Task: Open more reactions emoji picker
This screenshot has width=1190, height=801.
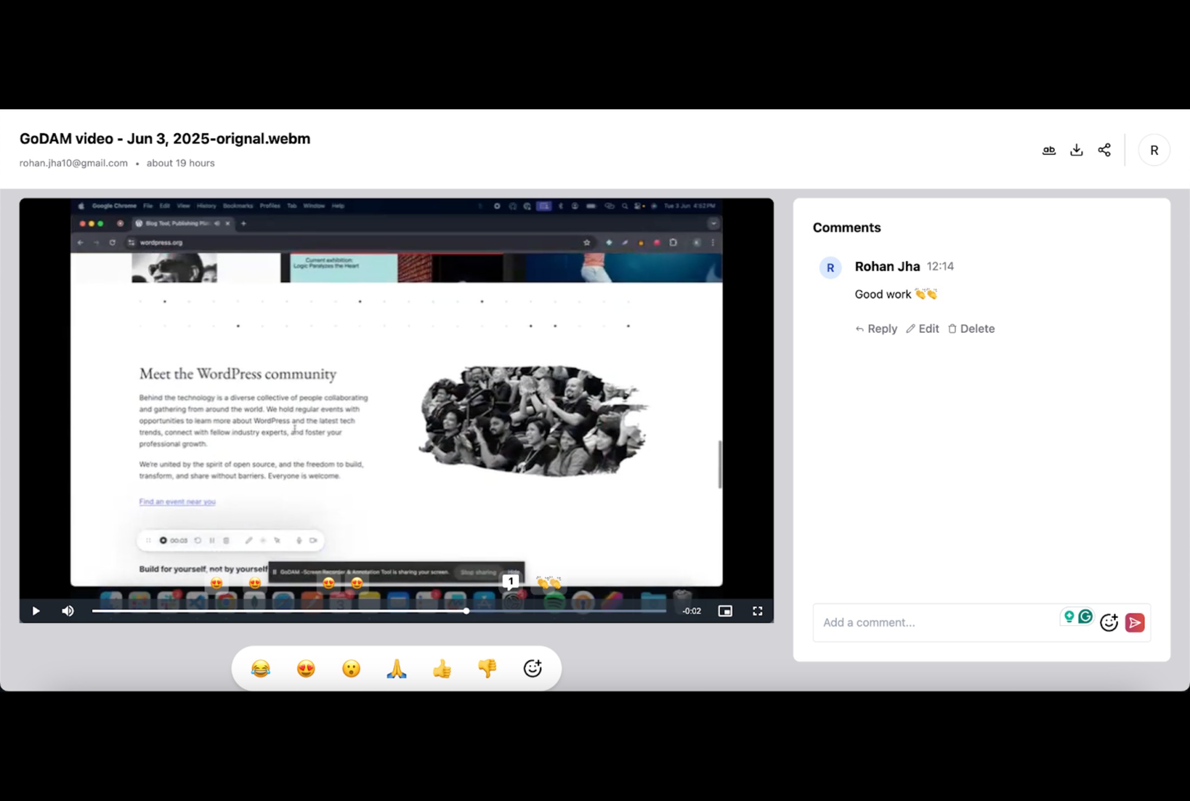Action: [532, 668]
